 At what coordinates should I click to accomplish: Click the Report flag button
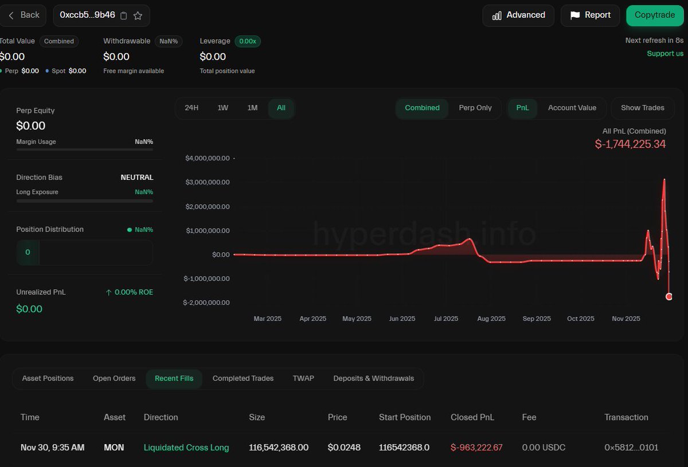pyautogui.click(x=590, y=15)
